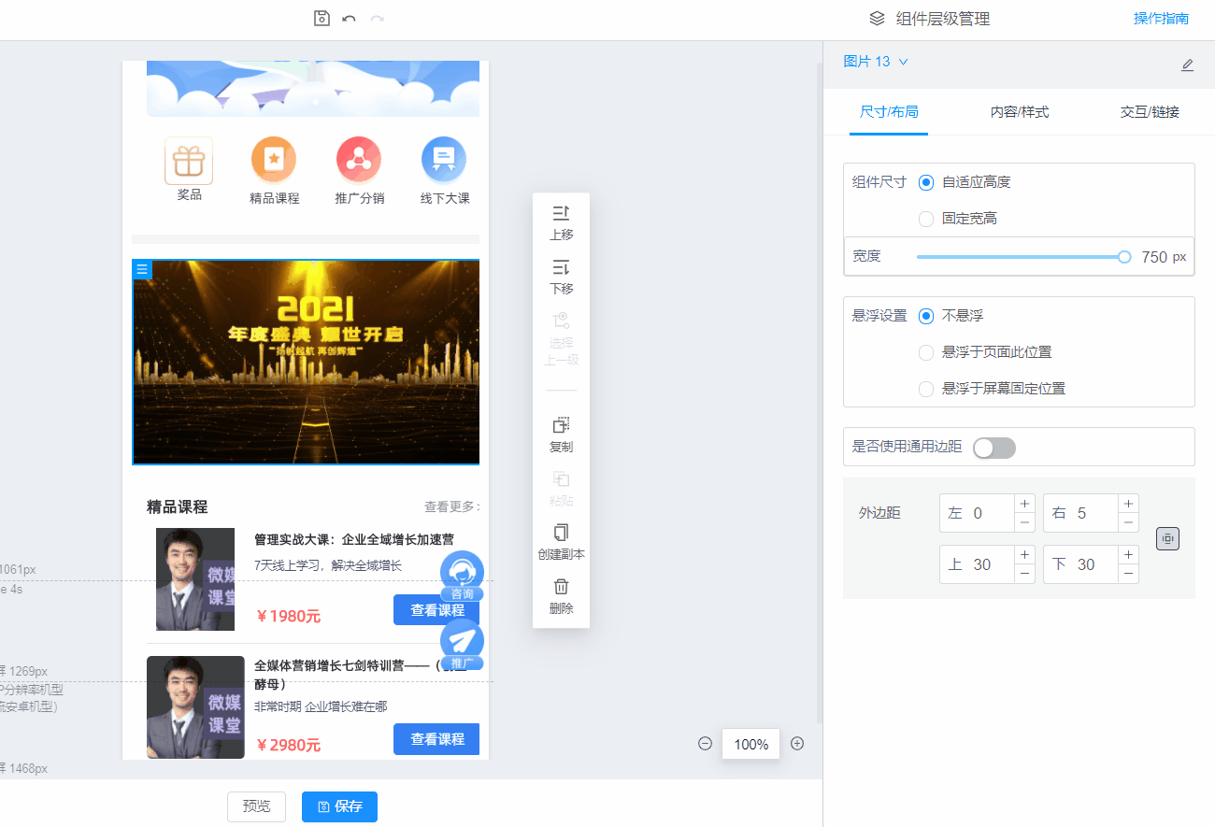The width and height of the screenshot is (1215, 827).
Task: Click the 保存 button
Action: pos(339,806)
